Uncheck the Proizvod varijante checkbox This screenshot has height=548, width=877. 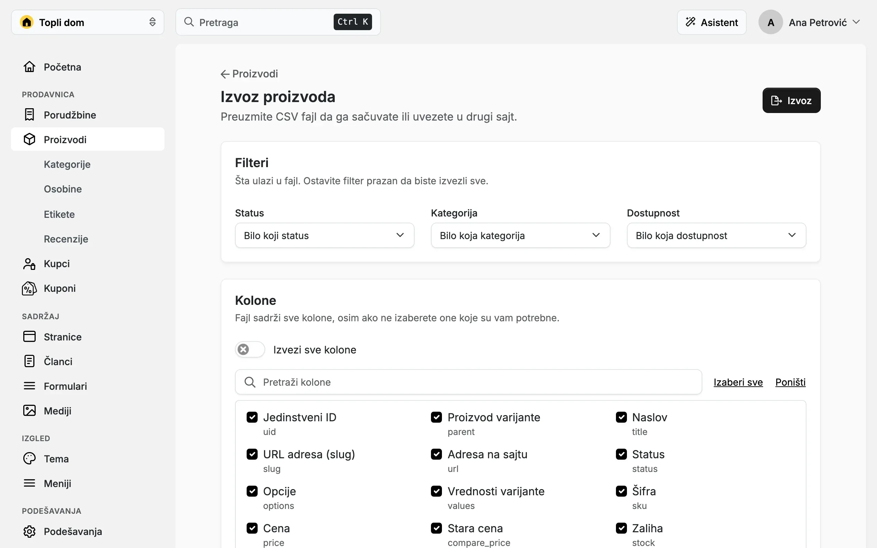coord(436,417)
